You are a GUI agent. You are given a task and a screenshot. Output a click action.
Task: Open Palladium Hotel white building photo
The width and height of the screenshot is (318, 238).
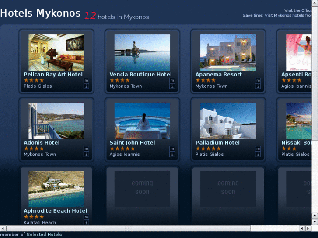point(228,121)
